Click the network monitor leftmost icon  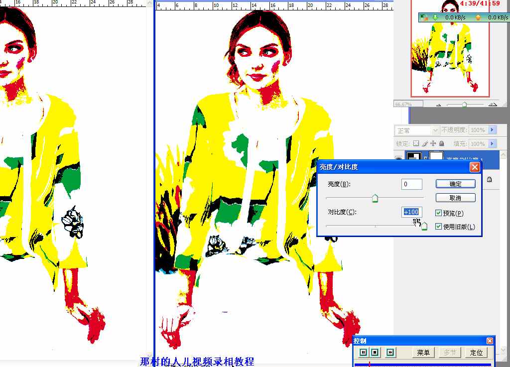[424, 17]
